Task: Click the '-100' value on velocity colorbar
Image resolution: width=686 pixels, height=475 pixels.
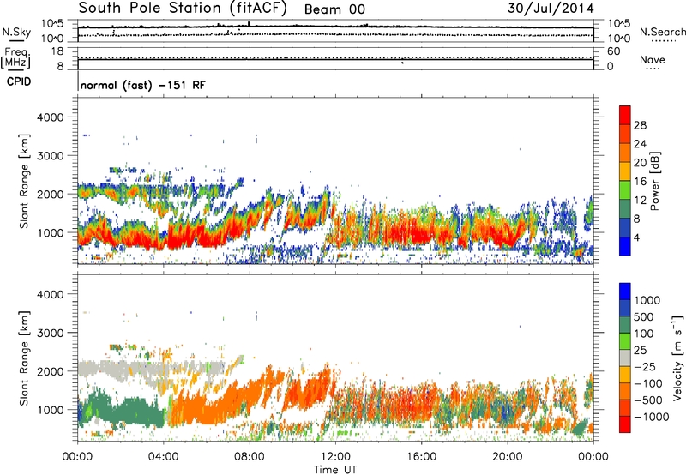Action: click(648, 383)
